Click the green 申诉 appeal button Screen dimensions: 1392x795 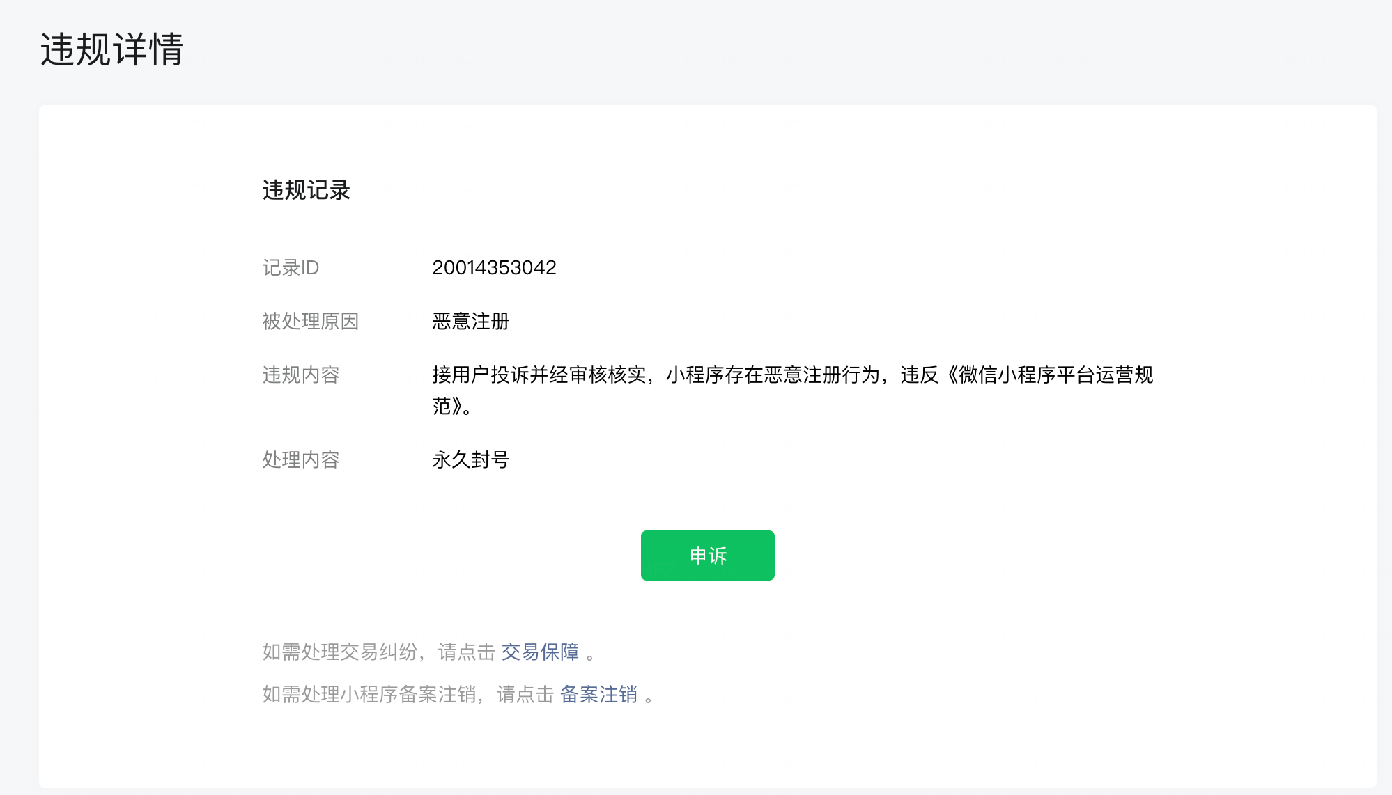pos(707,556)
